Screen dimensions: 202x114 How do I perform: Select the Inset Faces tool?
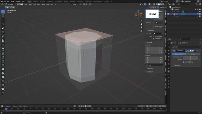3,54
